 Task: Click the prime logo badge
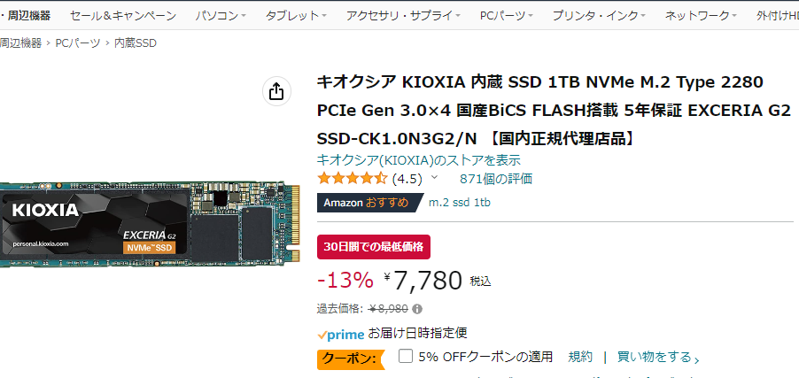pos(340,334)
